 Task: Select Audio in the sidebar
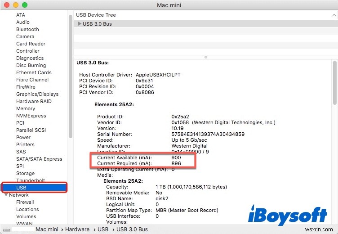pos(23,22)
